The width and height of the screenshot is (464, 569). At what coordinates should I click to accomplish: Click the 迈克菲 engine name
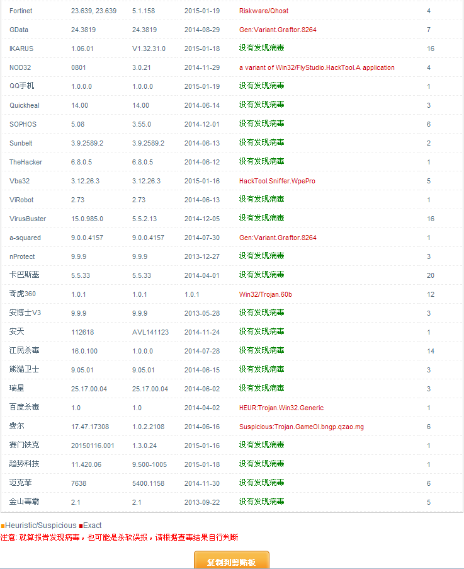point(21,483)
